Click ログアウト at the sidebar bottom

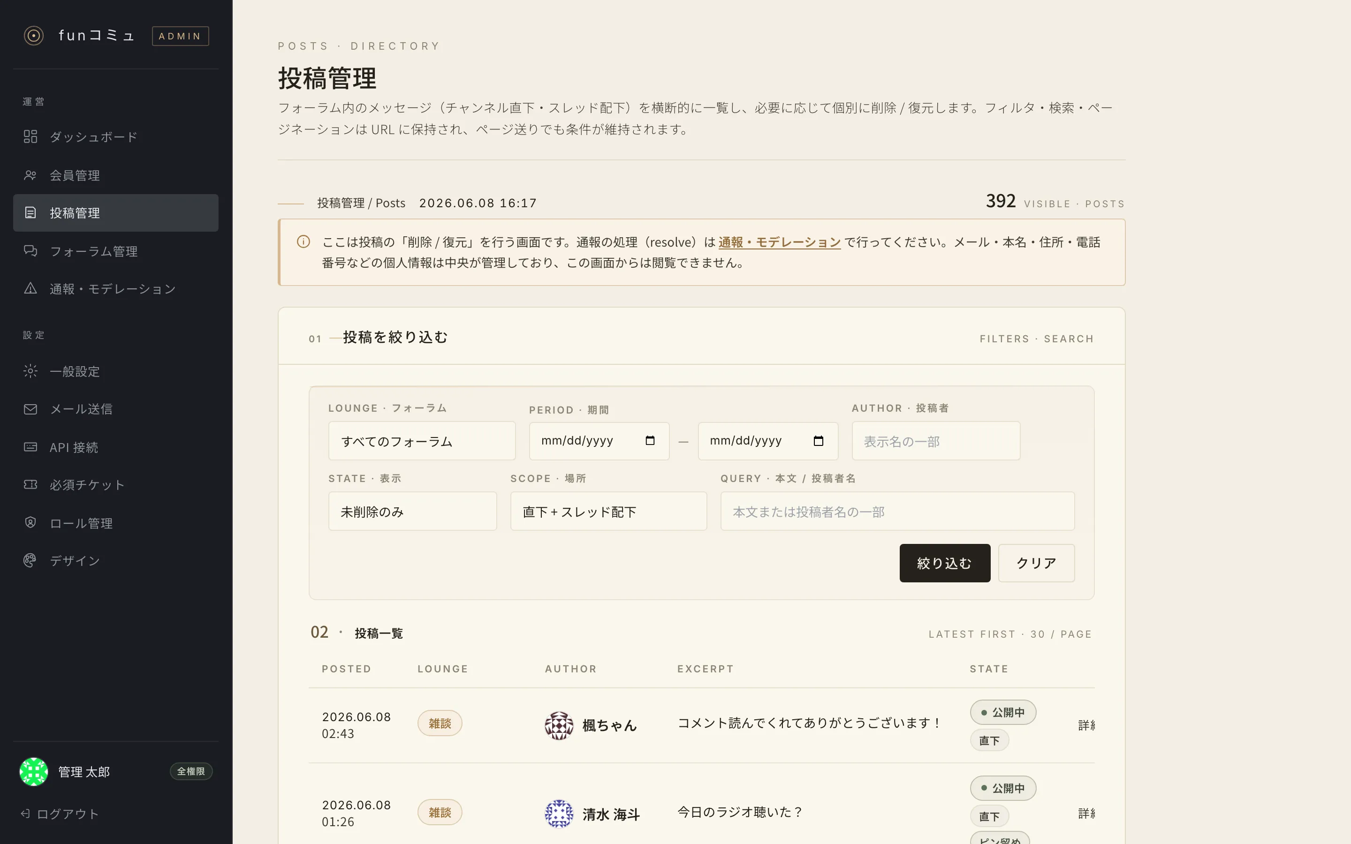click(60, 814)
